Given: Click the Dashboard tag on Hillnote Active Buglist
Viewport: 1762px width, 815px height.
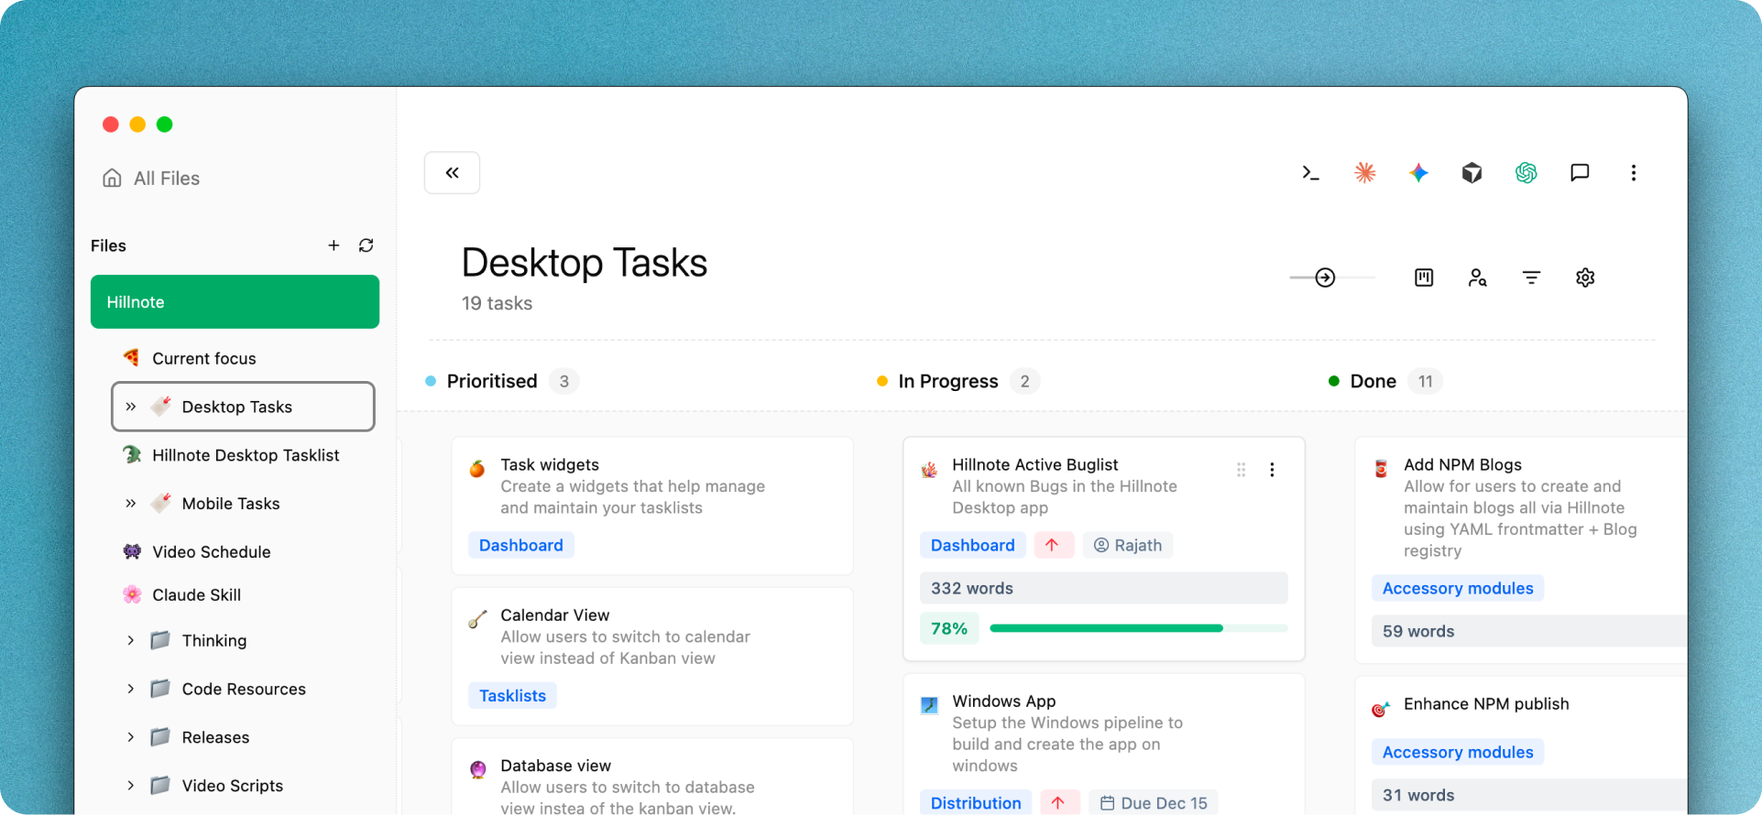Looking at the screenshot, I should (x=973, y=545).
